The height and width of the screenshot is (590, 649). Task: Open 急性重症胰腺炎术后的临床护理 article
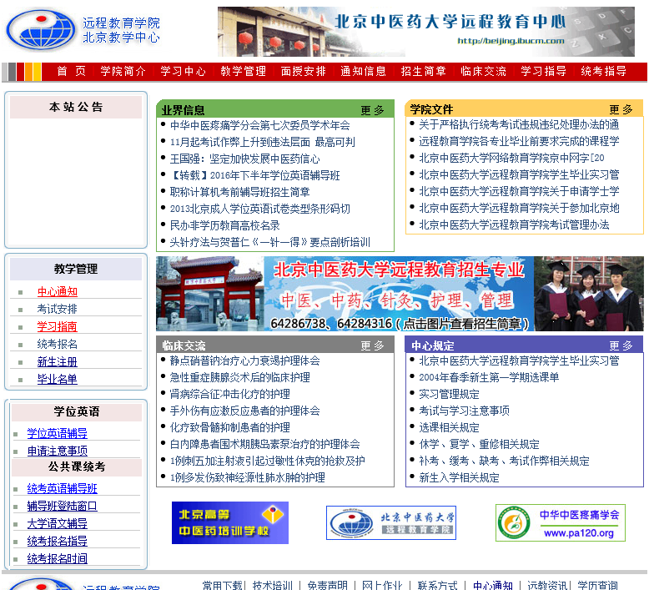[x=240, y=377]
